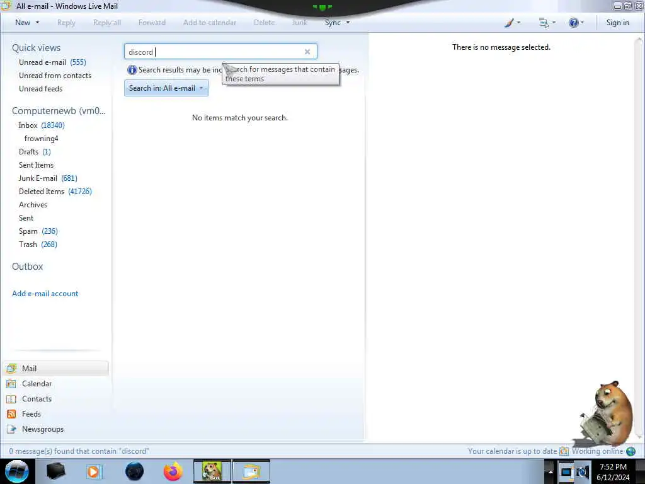Open the media player taskbar icon
This screenshot has height=484, width=645.
point(94,471)
